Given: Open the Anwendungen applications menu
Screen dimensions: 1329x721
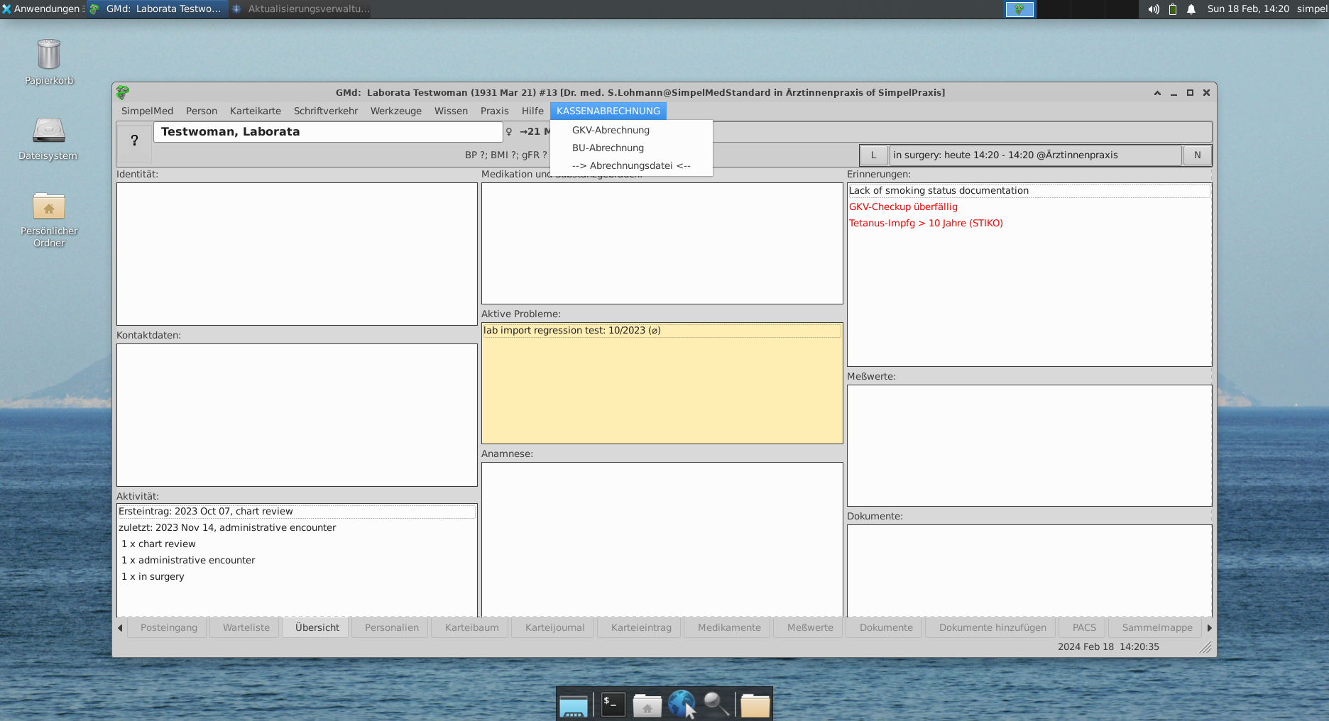Looking at the screenshot, I should 43,9.
